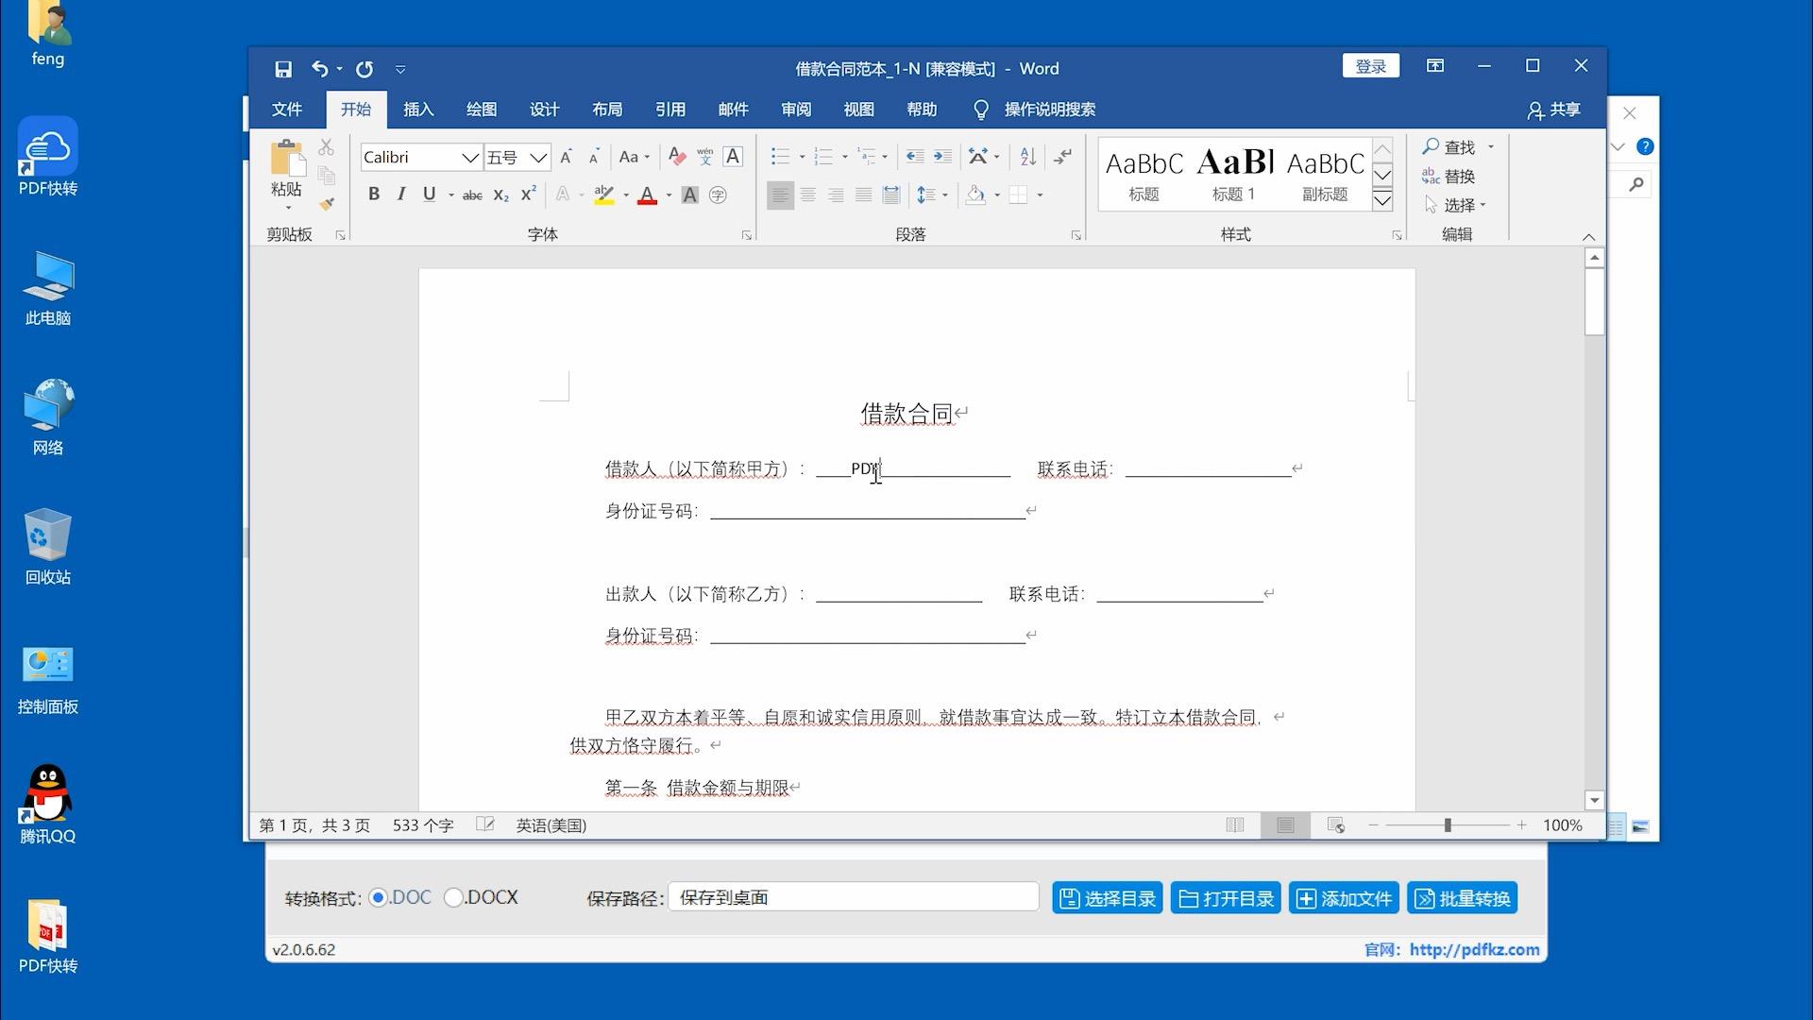
Task: Click the 共享 share button
Action: tap(1553, 110)
